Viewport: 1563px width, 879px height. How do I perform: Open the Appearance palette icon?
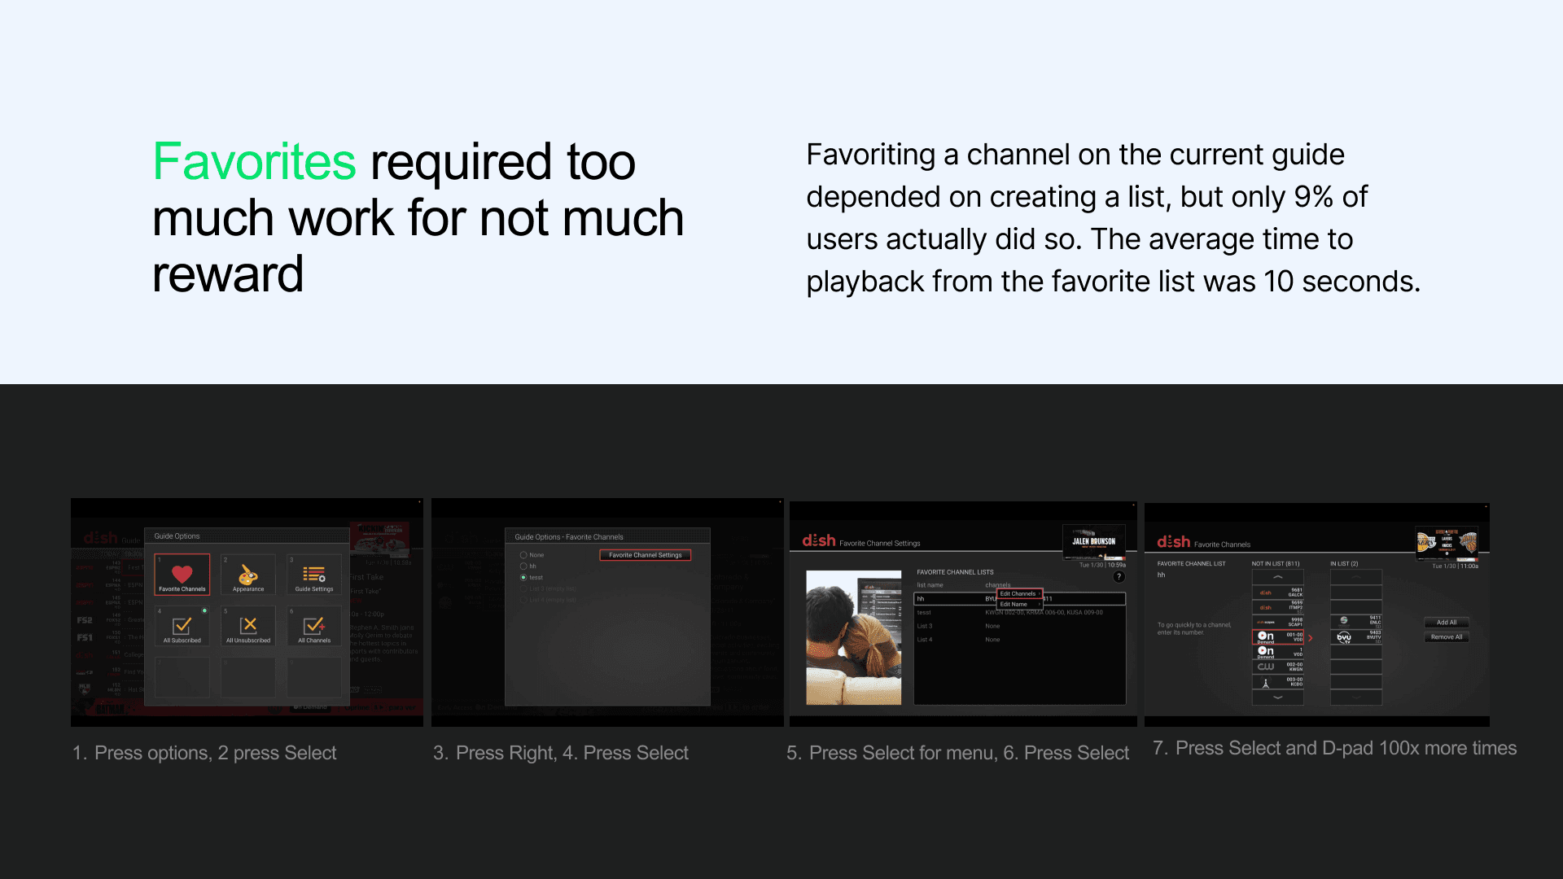coord(248,575)
